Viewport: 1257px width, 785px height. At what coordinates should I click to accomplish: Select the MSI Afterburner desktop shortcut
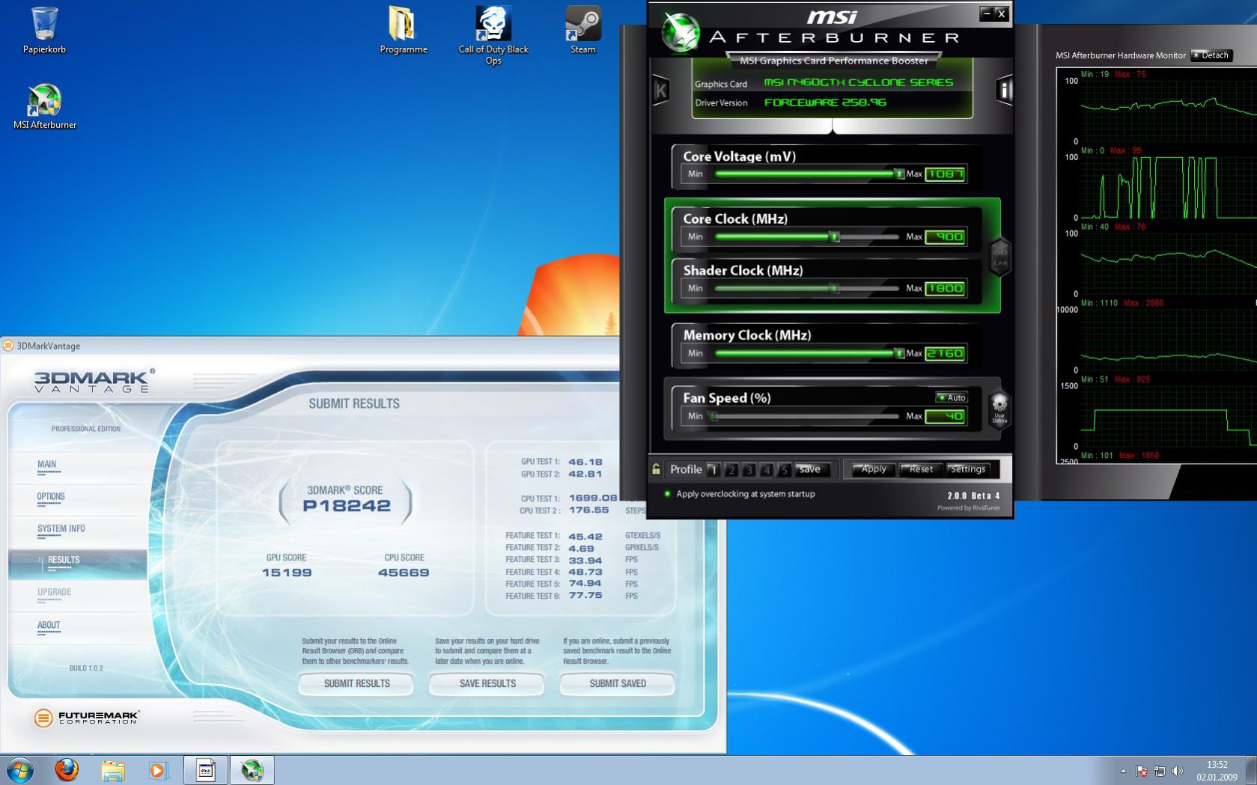tap(45, 106)
